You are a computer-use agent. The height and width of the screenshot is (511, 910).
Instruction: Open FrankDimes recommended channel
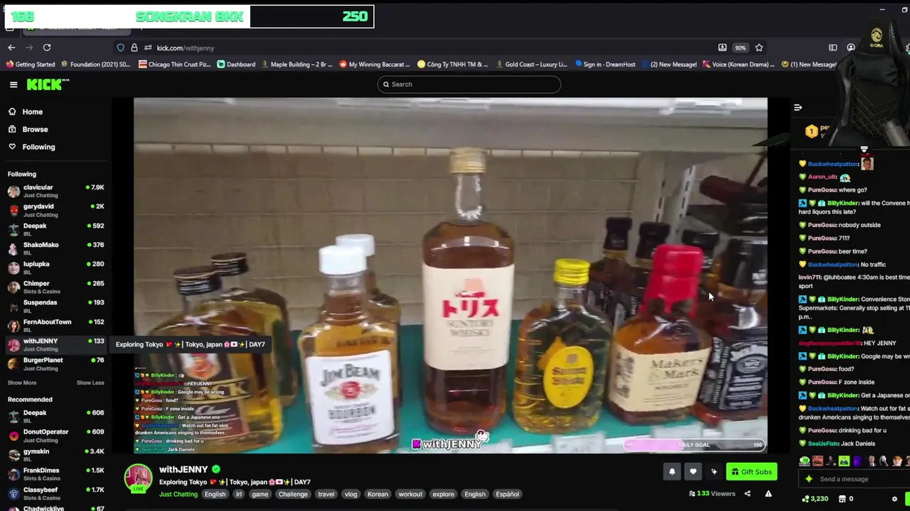[x=55, y=473]
